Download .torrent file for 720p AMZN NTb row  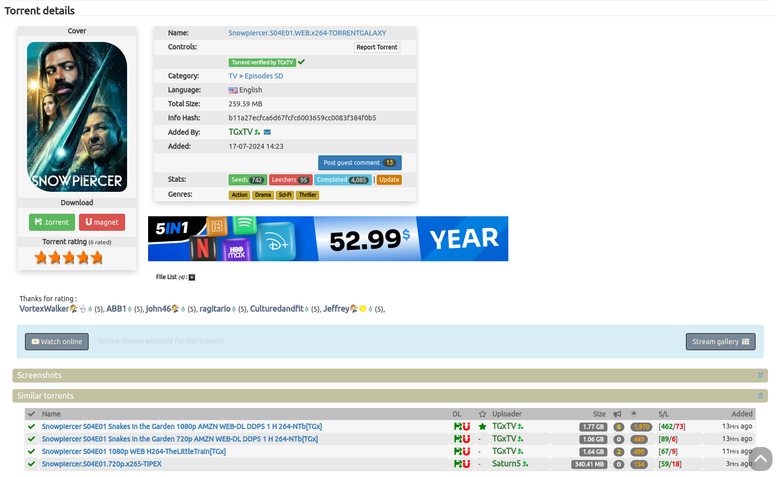(x=458, y=439)
